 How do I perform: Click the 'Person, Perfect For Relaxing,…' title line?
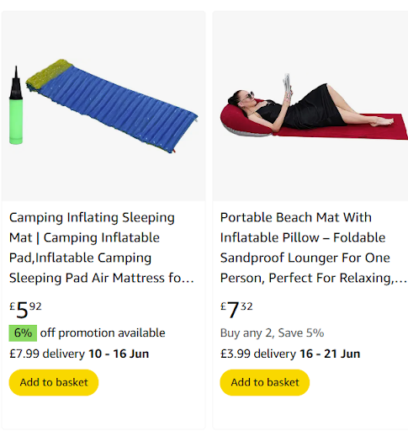(314, 278)
